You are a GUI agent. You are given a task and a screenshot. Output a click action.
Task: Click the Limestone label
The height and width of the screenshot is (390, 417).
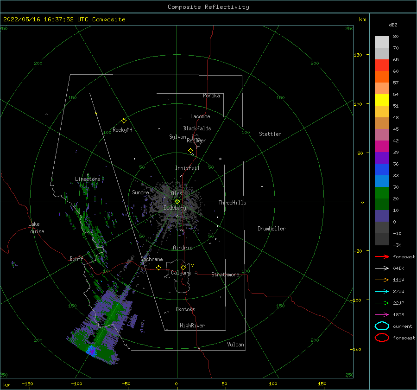click(88, 179)
